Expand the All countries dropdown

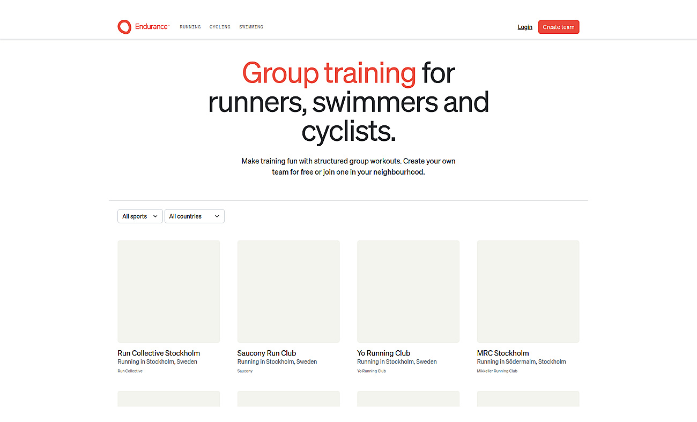tap(194, 216)
